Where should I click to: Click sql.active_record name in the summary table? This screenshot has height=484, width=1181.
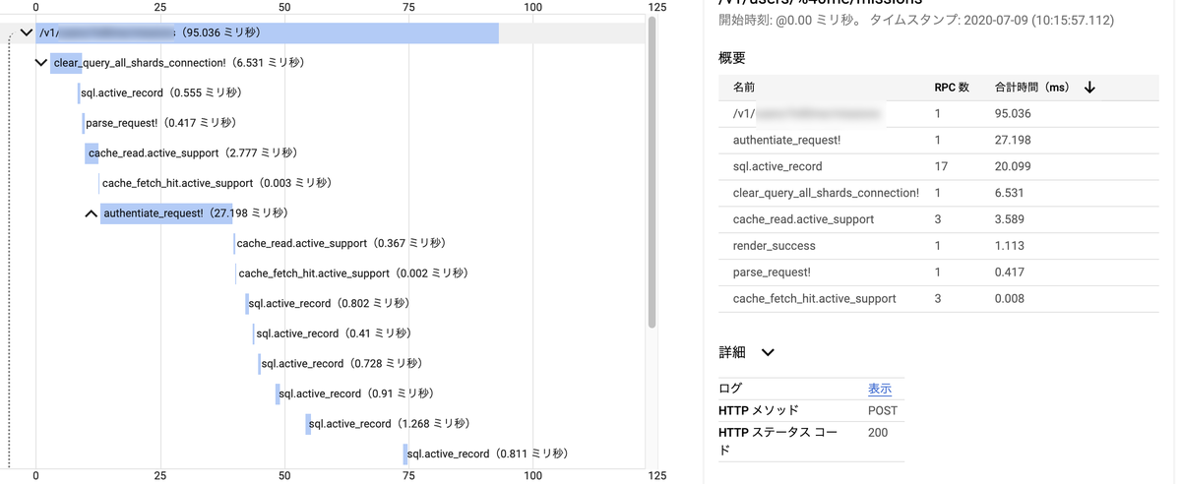(x=777, y=166)
